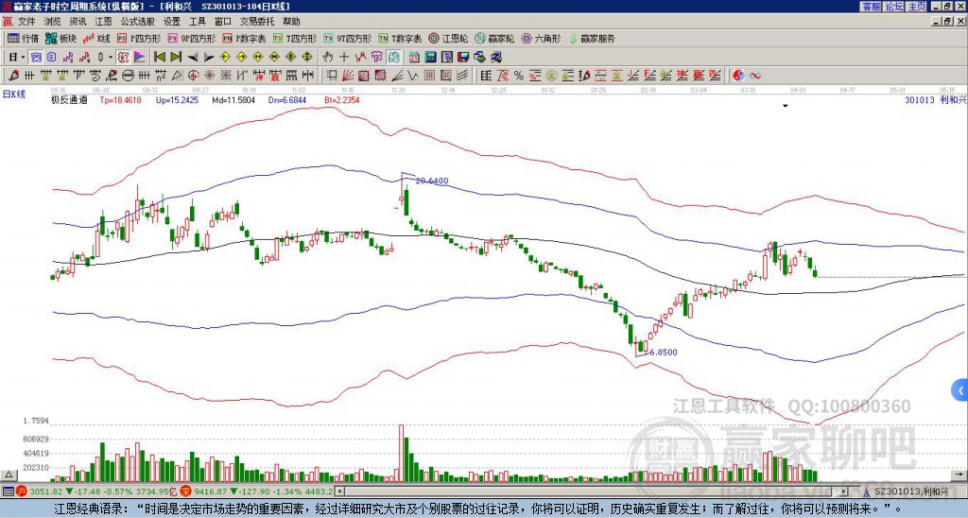968x518 pixels.
Task: Click the 极反通道 indicator name
Action: click(x=69, y=99)
